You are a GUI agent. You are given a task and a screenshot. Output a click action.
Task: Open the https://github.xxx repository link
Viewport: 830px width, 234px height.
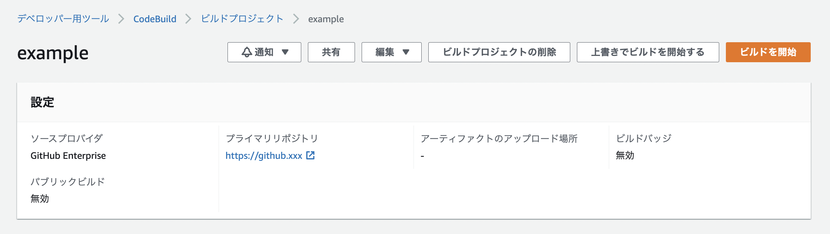point(264,156)
